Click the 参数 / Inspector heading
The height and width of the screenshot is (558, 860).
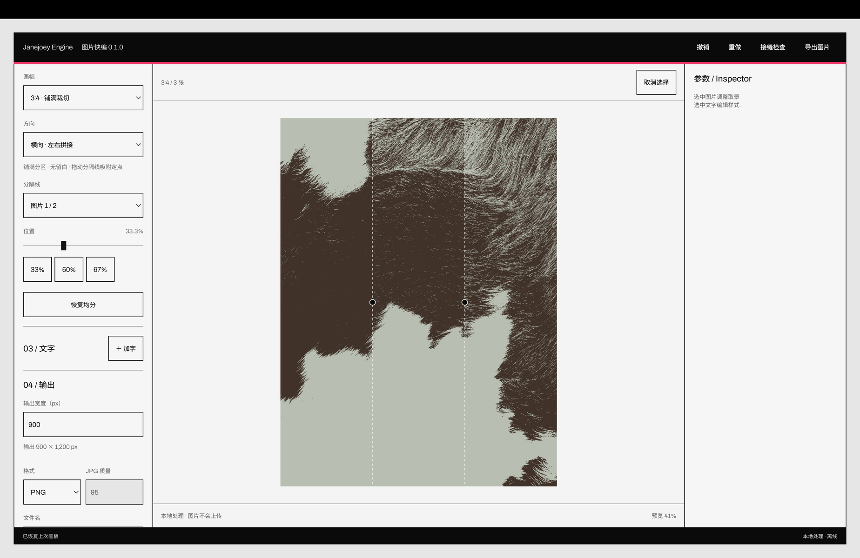[x=723, y=79]
